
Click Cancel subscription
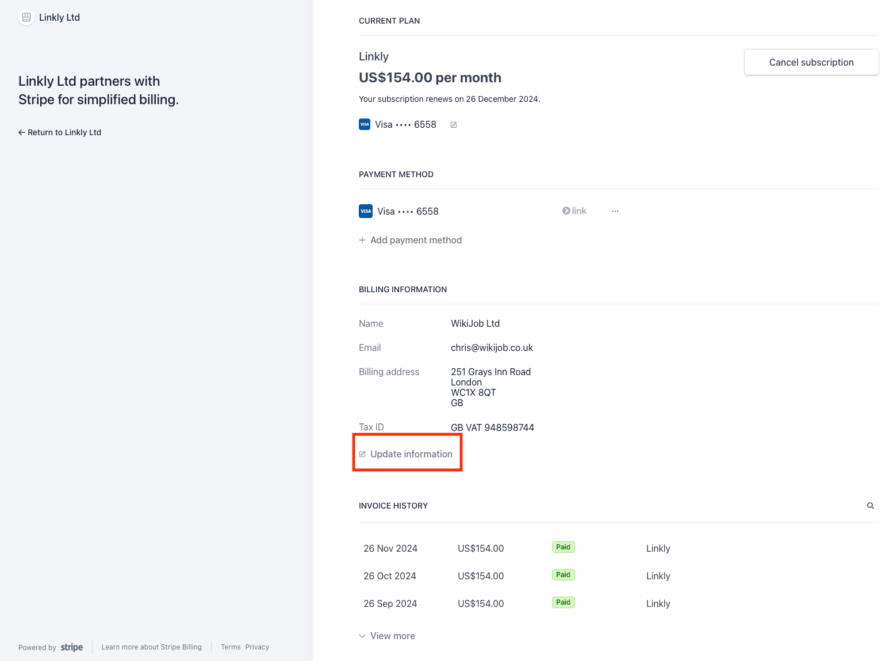(811, 62)
